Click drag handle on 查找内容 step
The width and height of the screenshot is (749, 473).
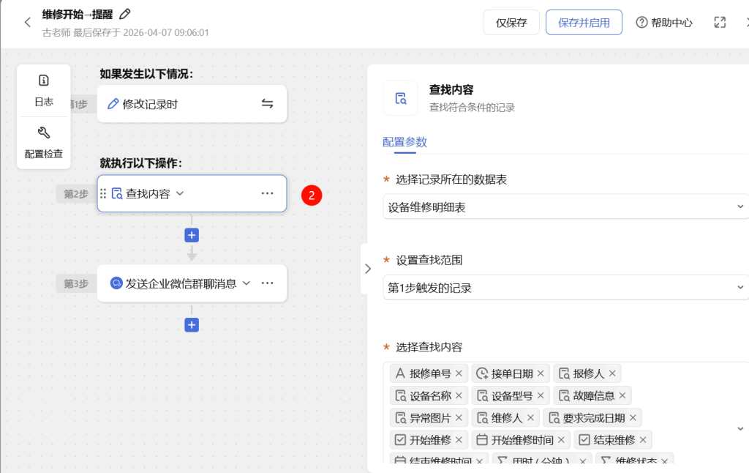click(x=103, y=193)
